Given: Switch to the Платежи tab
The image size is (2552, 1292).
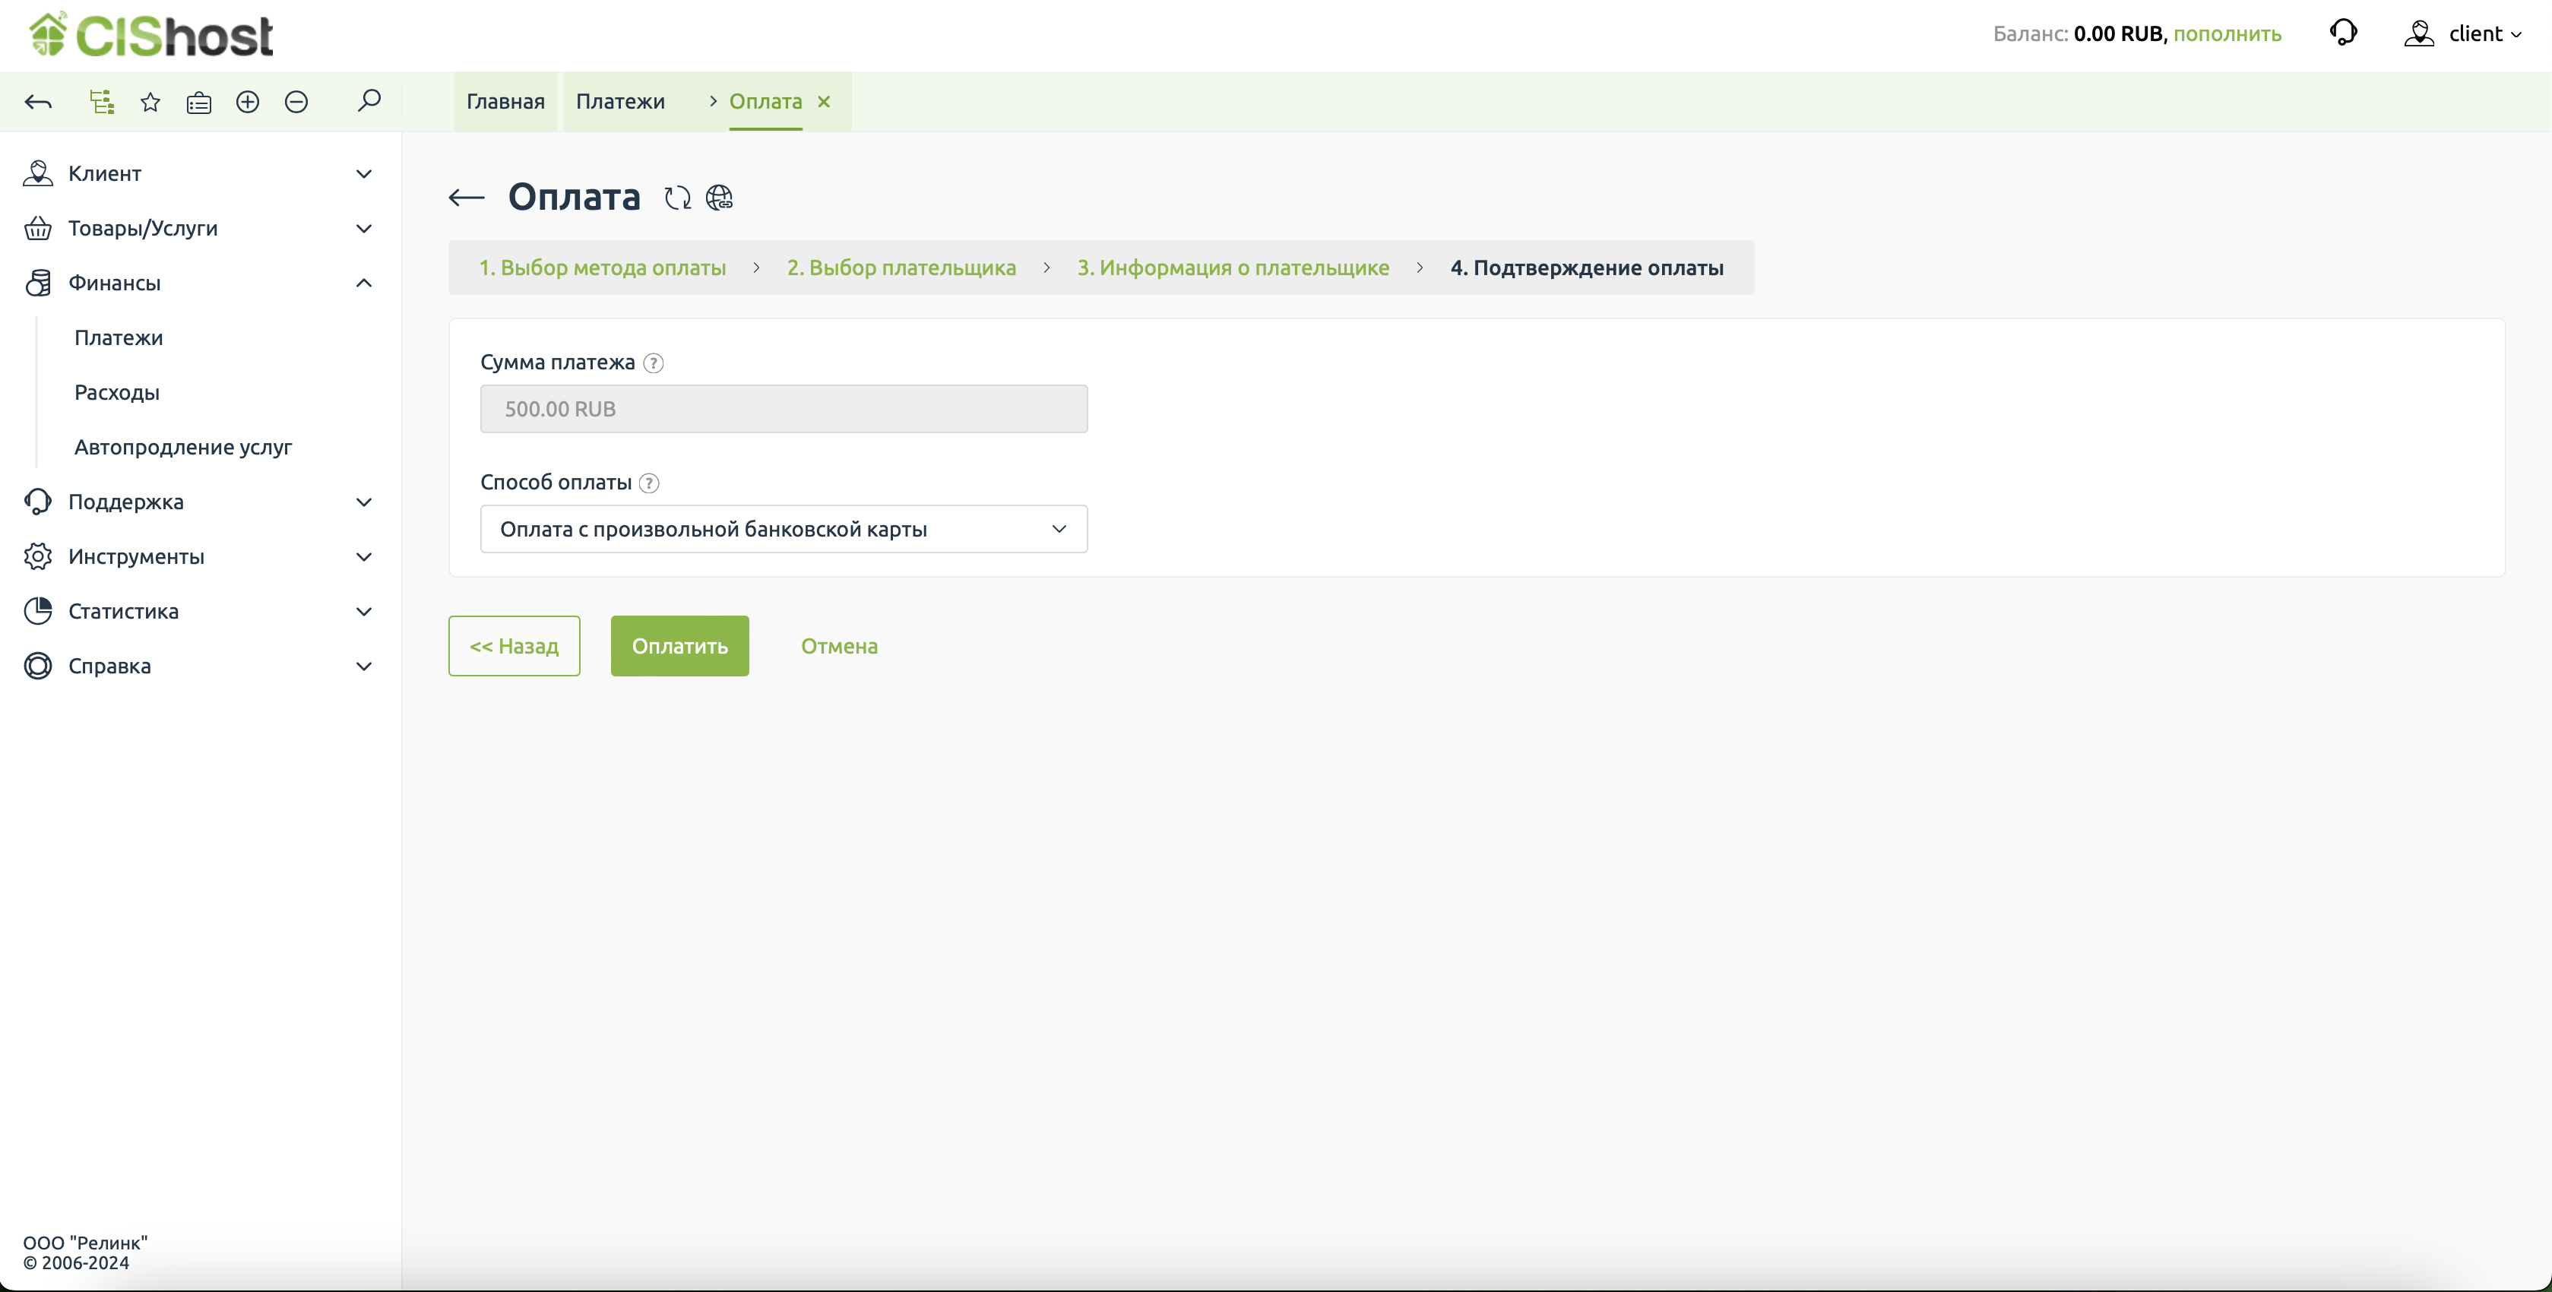Looking at the screenshot, I should [620, 101].
